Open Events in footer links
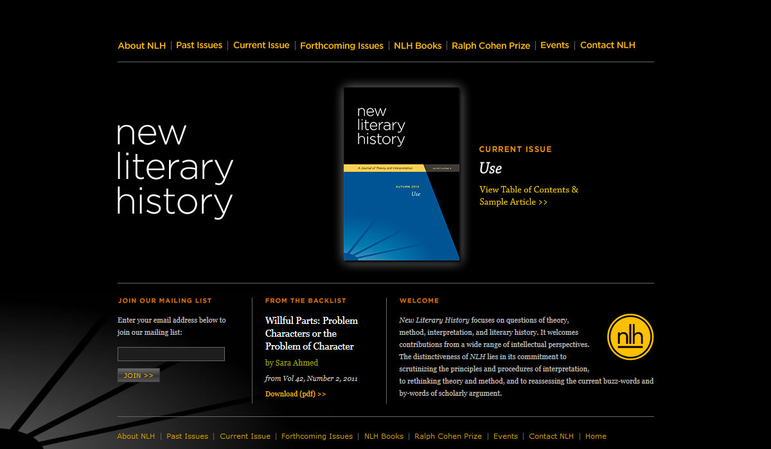This screenshot has width=771, height=449. 506,436
